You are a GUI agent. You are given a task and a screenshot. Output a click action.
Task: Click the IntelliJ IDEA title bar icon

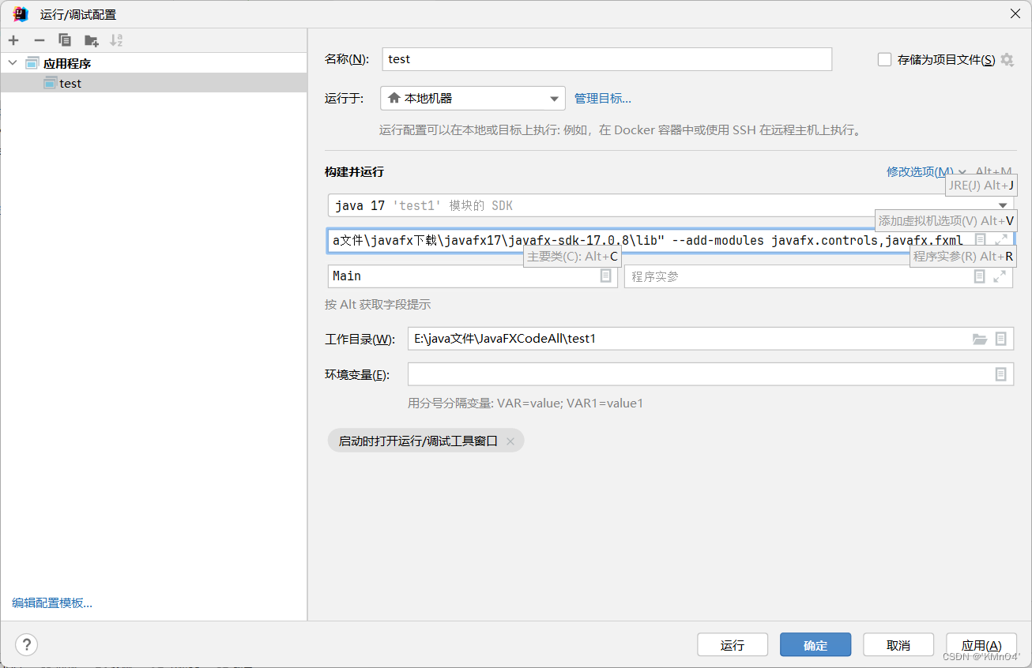click(21, 13)
